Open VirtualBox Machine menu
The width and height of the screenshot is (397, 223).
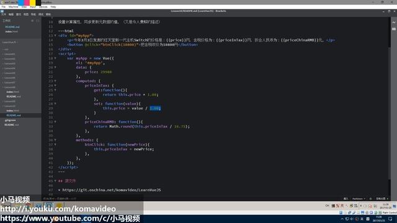coord(14,7)
